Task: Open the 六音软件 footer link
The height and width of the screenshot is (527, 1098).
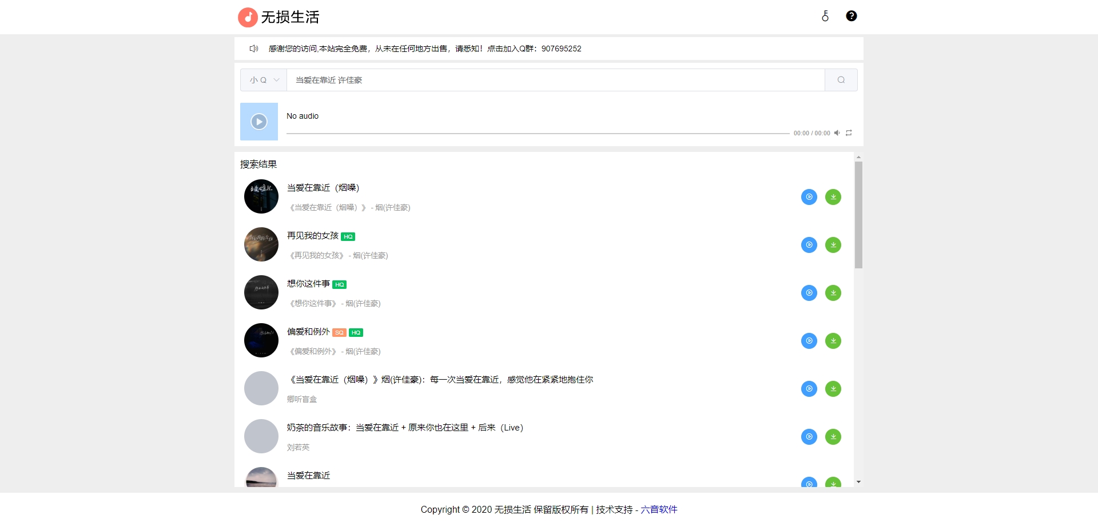Action: coord(658,509)
